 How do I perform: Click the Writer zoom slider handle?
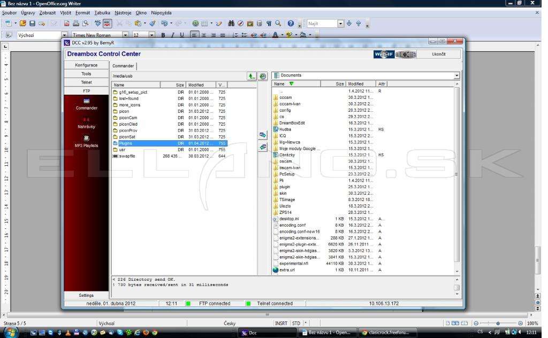pos(498,324)
